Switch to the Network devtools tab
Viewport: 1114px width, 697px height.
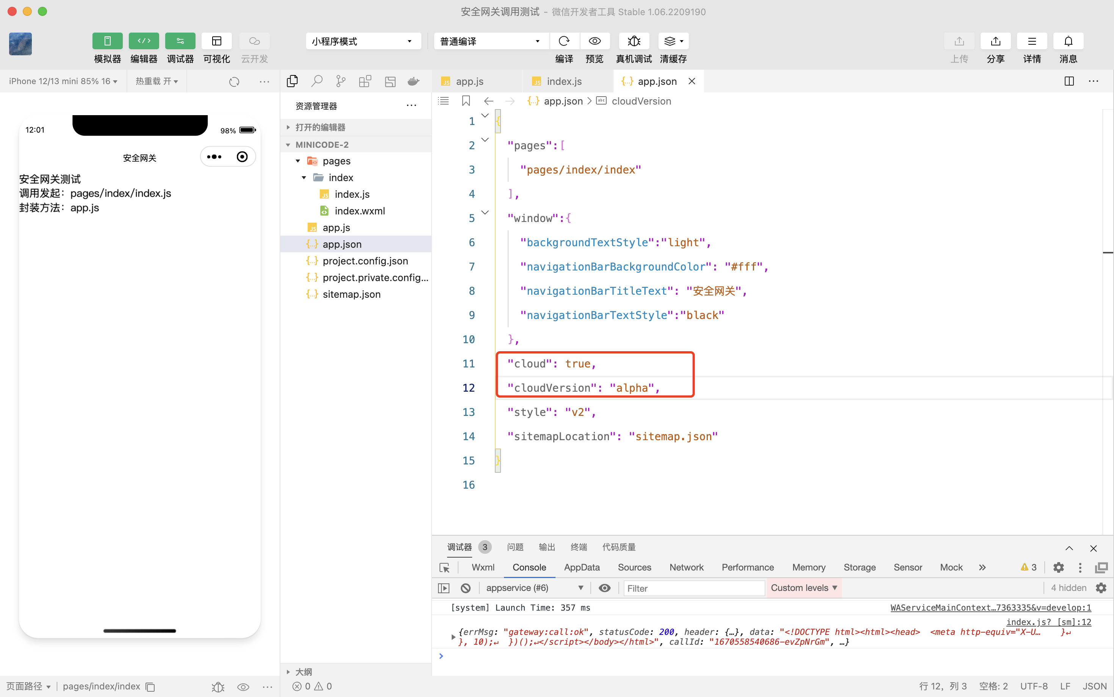(x=686, y=567)
